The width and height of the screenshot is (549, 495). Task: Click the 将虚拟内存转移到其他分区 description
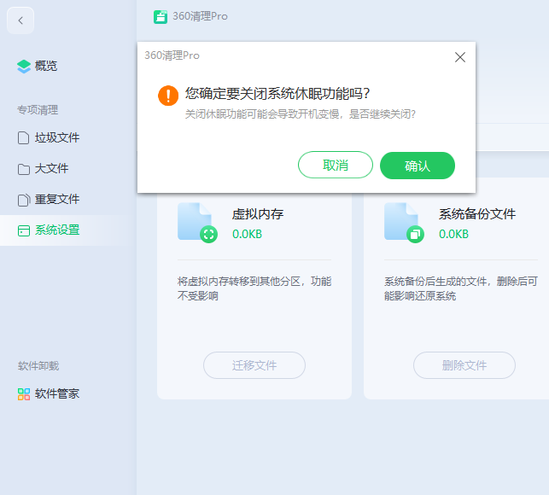tap(254, 288)
